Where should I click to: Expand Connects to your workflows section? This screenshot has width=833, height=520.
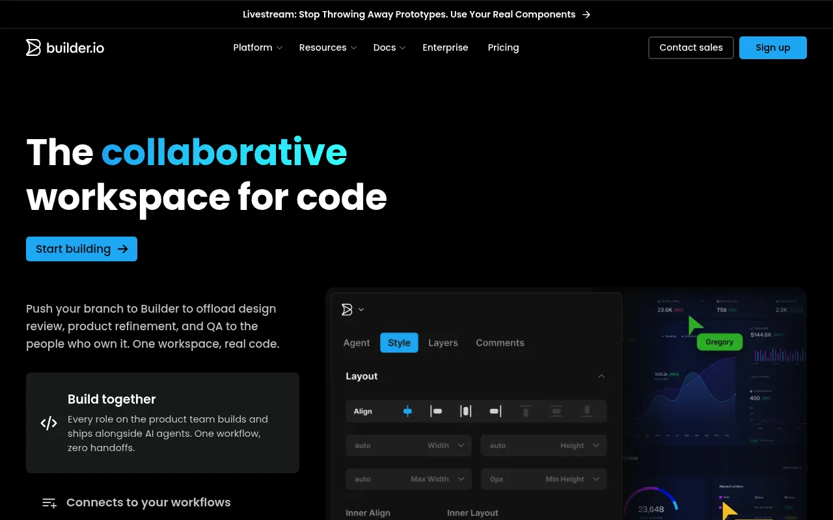click(x=148, y=502)
